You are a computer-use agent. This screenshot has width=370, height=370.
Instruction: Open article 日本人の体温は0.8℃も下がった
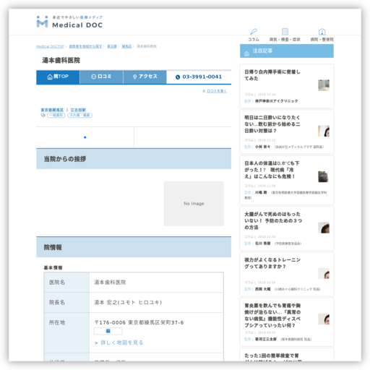pyautogui.click(x=272, y=170)
